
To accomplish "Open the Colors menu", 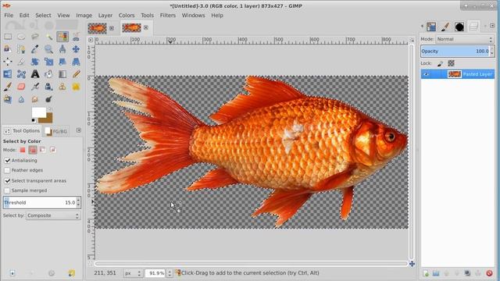I will (x=127, y=16).
